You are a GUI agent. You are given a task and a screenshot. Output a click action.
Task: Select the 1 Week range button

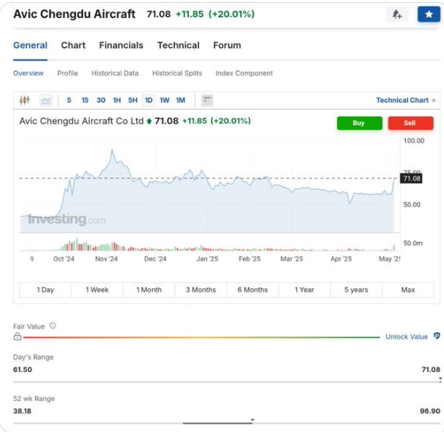(97, 290)
